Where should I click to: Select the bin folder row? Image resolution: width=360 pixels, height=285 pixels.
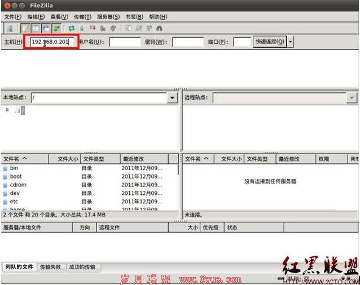click(90, 168)
